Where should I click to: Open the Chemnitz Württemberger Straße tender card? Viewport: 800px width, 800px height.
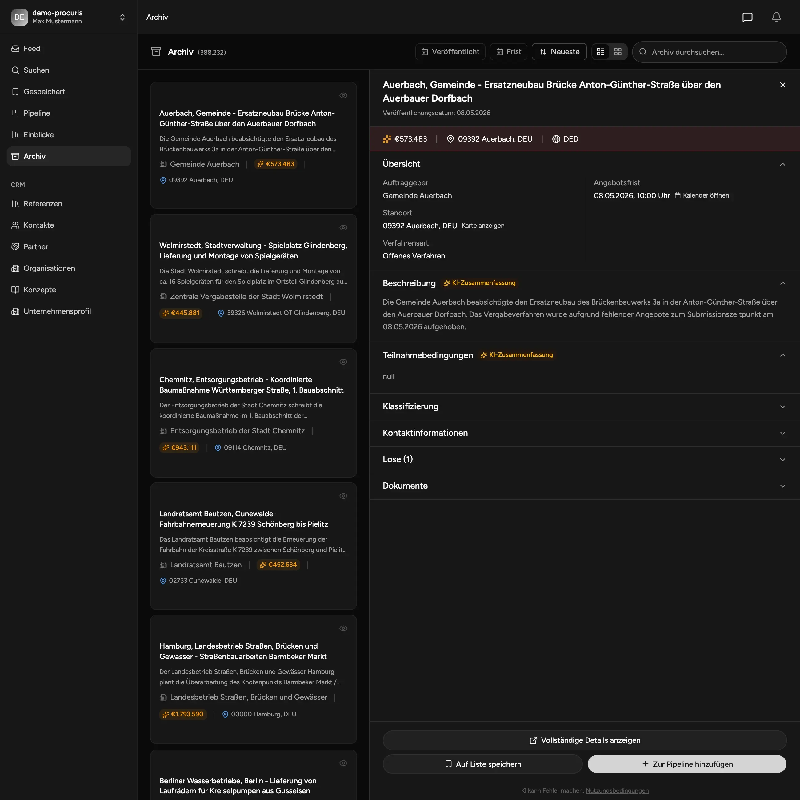click(x=254, y=413)
